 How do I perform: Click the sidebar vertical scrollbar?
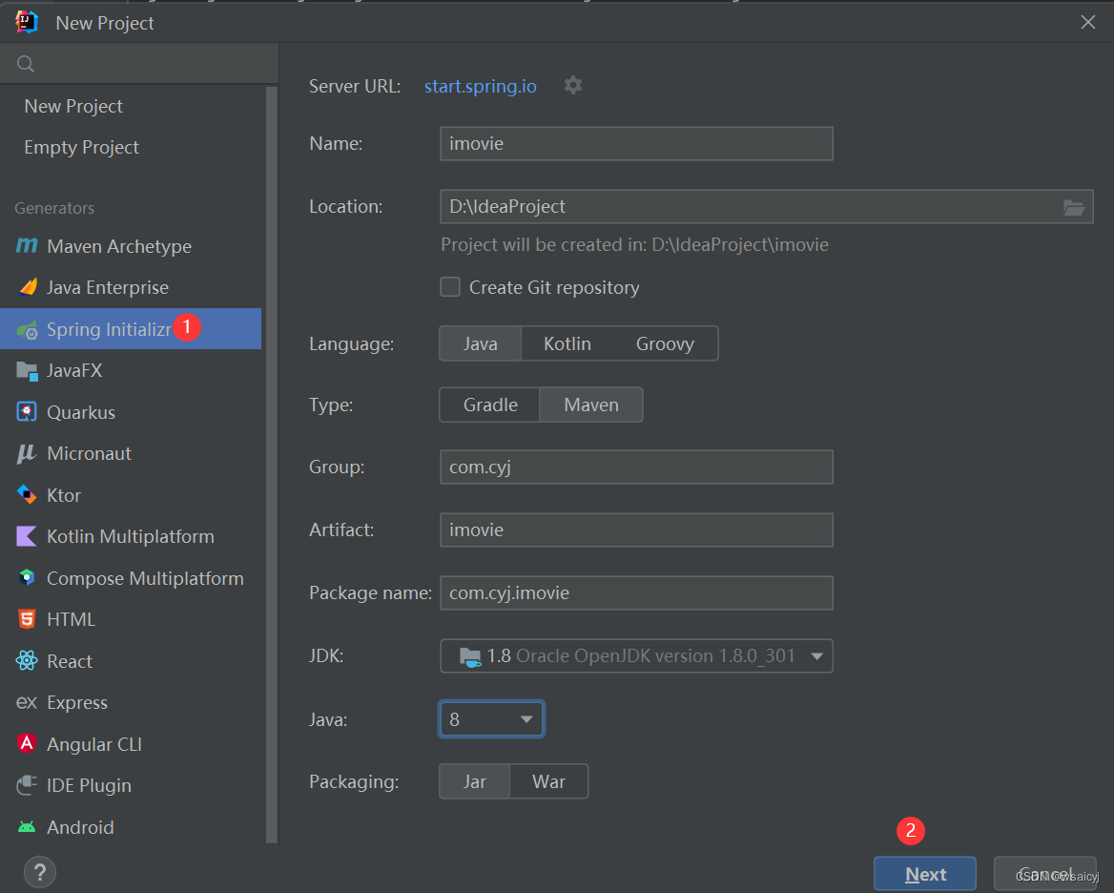coord(272,466)
